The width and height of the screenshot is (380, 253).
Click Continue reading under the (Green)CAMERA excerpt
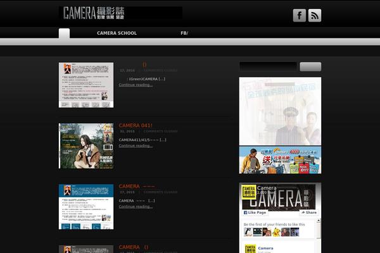pos(136,85)
